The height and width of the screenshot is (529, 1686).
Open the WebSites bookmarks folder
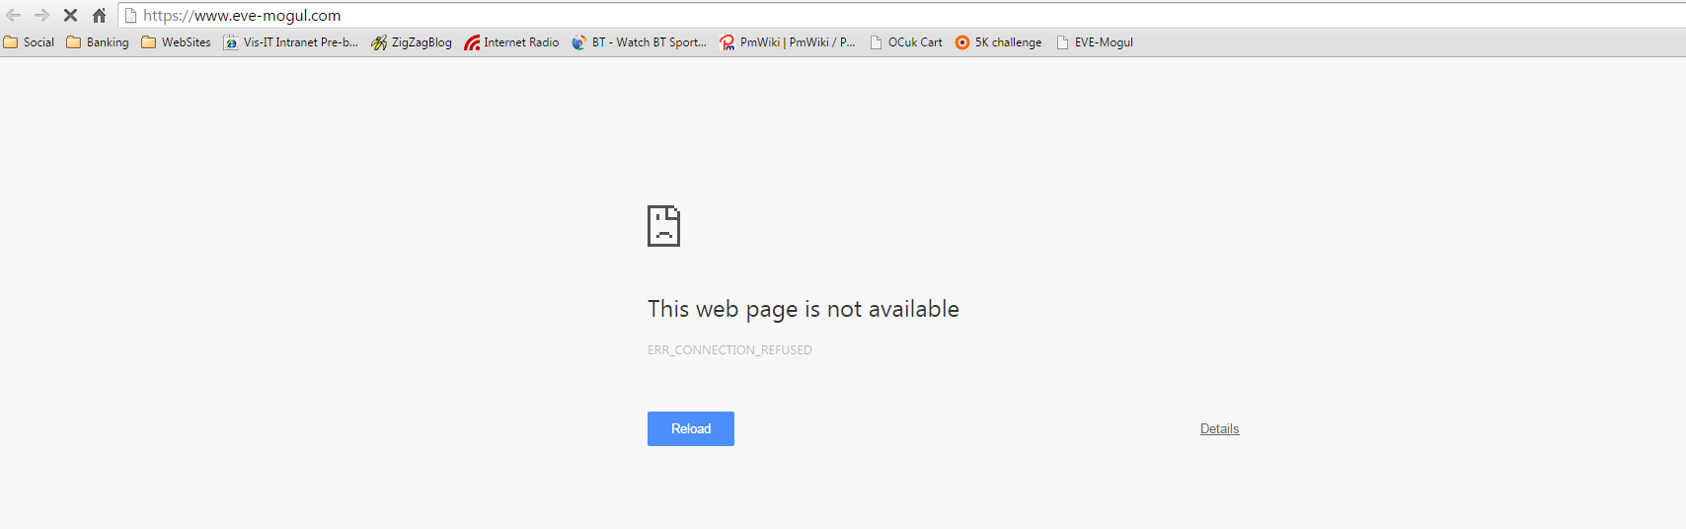click(176, 42)
